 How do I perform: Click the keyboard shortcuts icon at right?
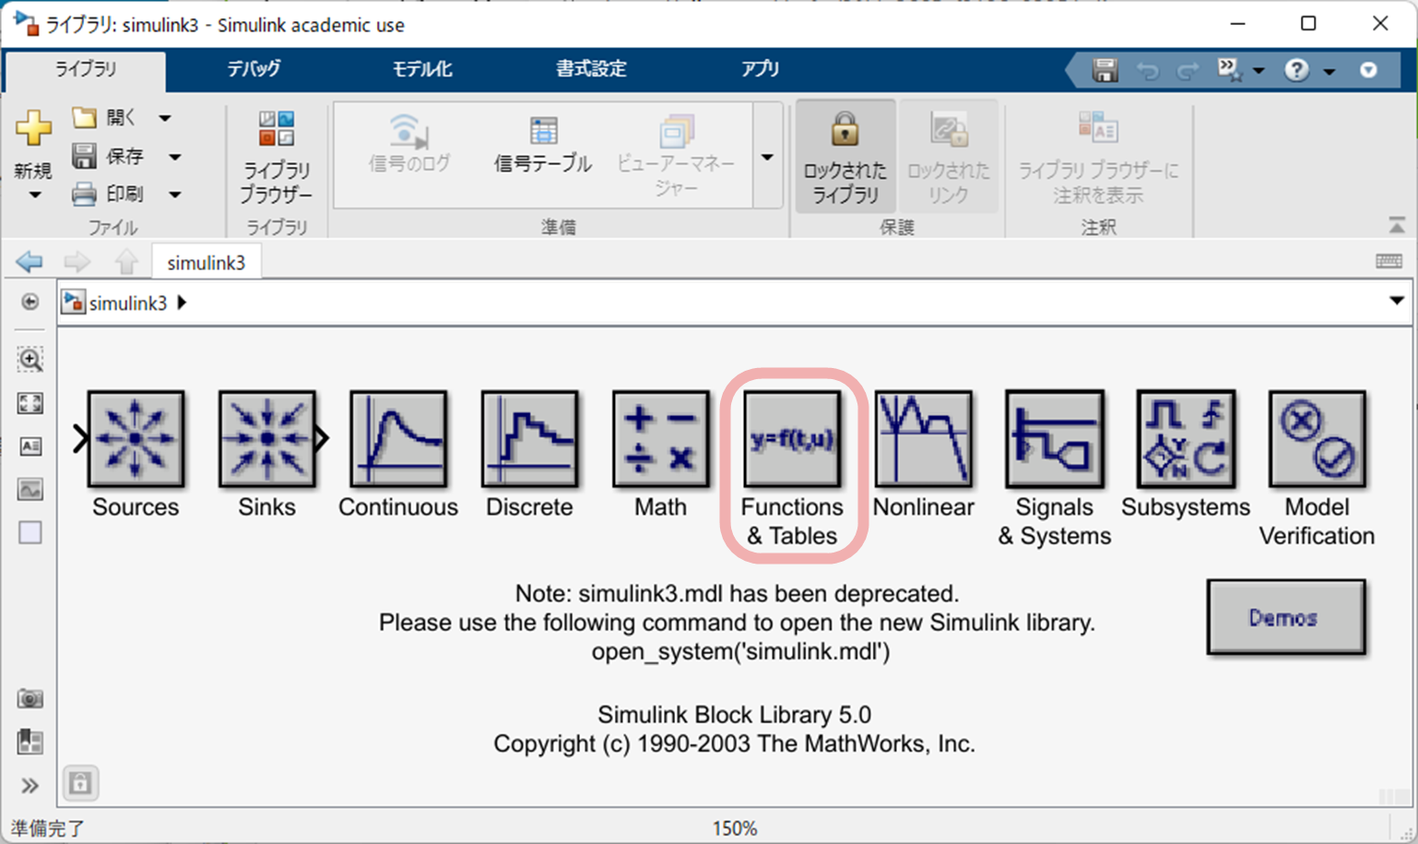1388,262
